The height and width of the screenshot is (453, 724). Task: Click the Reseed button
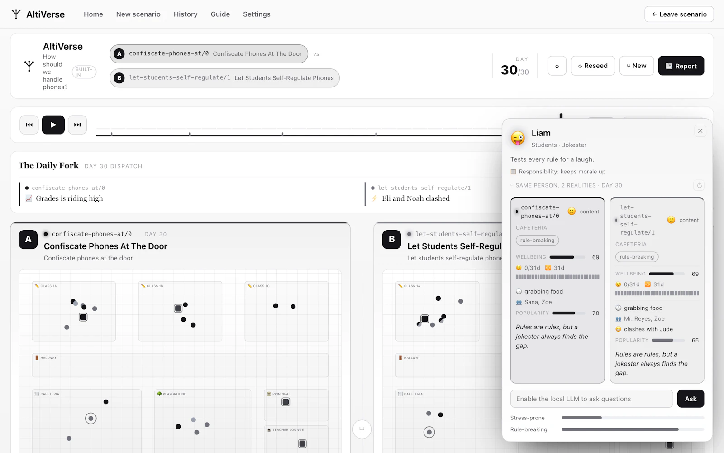[x=593, y=66]
